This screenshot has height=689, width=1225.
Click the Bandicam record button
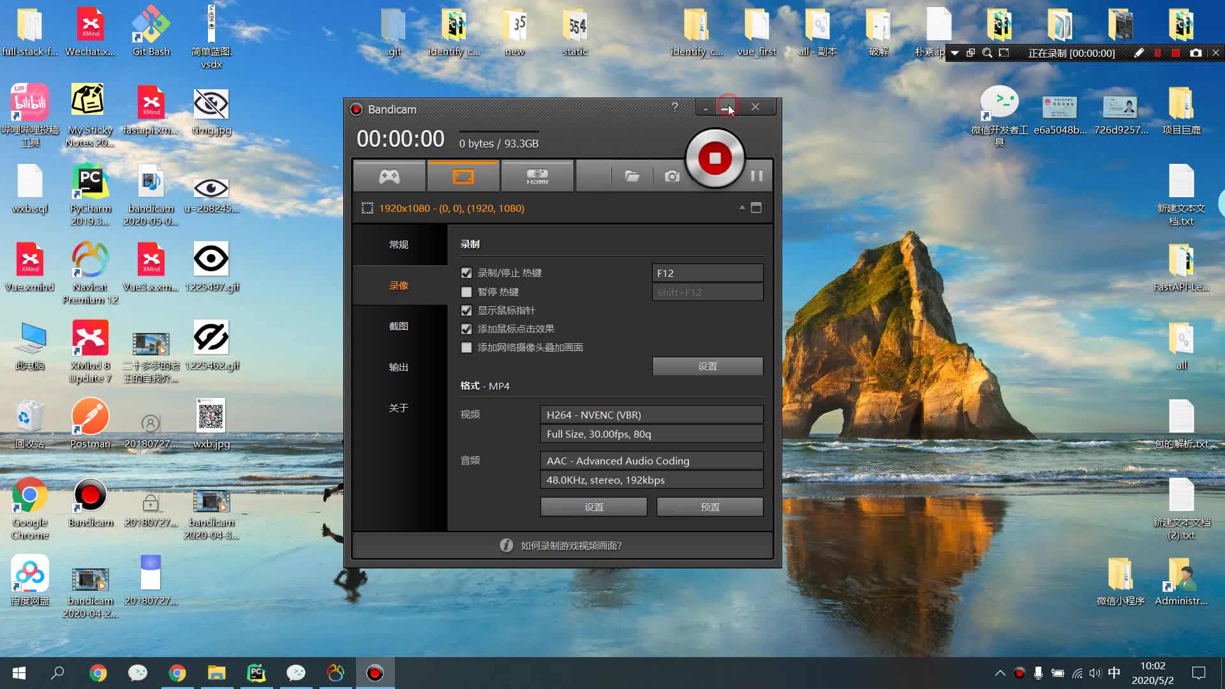point(715,158)
